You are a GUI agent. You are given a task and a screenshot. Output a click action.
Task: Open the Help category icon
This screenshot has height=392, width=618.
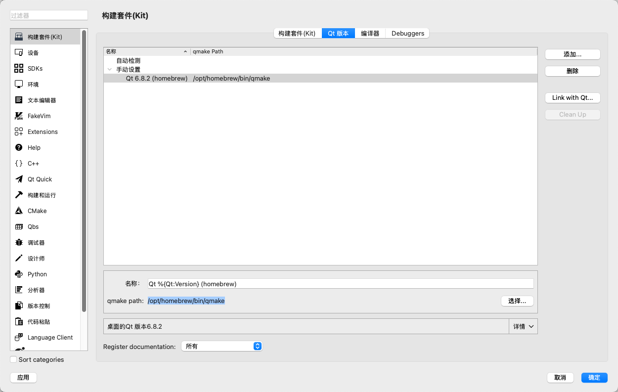(19, 148)
